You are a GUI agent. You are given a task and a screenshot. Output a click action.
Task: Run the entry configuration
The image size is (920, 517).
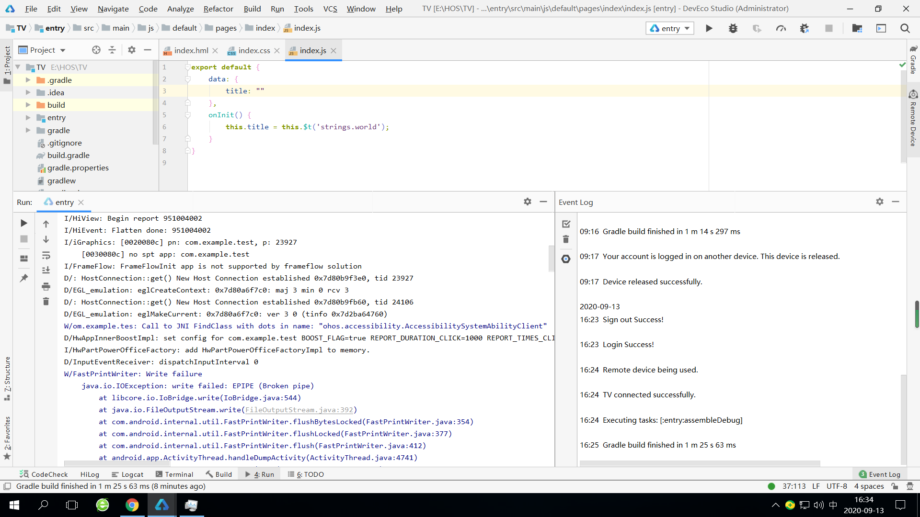(709, 28)
